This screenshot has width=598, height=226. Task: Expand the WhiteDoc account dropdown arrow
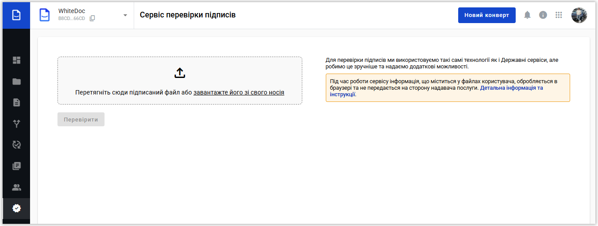(x=125, y=15)
